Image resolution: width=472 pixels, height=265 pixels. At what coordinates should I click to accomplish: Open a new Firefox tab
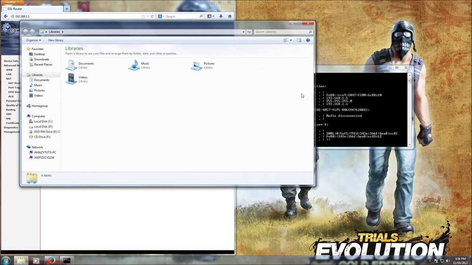(66, 8)
